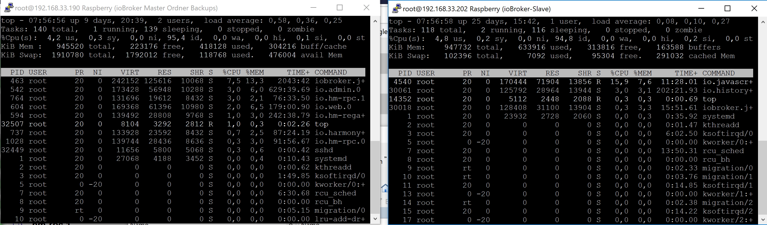The height and width of the screenshot is (225, 767).
Task: Click the io.harmony+ process row
Action: tap(183, 133)
